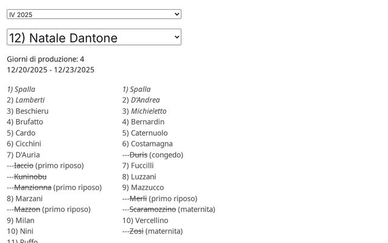
Task: Open the IV 2025 season dropdown
Action: 94,14
